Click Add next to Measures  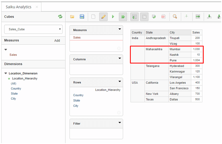[57, 41]
